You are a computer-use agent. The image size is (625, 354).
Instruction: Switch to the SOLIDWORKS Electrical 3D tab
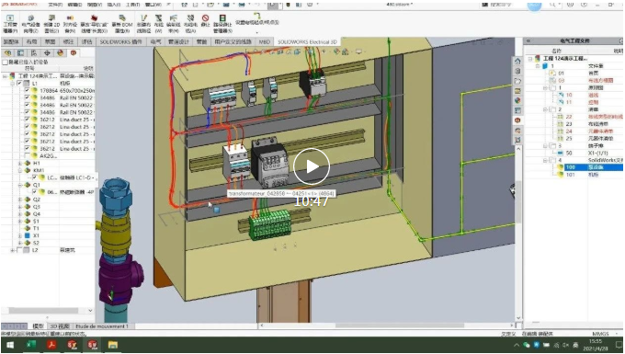tap(307, 42)
